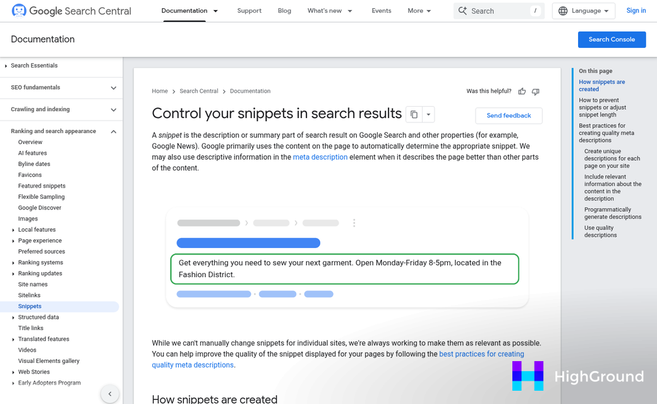Click the thumbs up helpful icon
The height and width of the screenshot is (404, 657).
pyautogui.click(x=522, y=92)
